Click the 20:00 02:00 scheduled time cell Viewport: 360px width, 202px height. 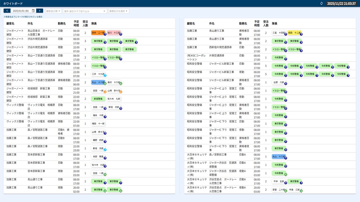point(76,190)
